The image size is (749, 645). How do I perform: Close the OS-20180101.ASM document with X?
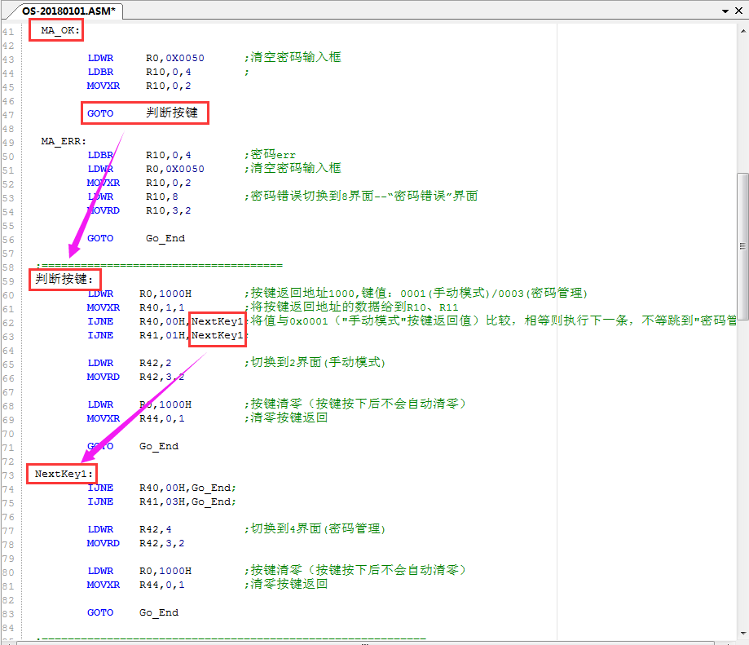click(x=738, y=11)
